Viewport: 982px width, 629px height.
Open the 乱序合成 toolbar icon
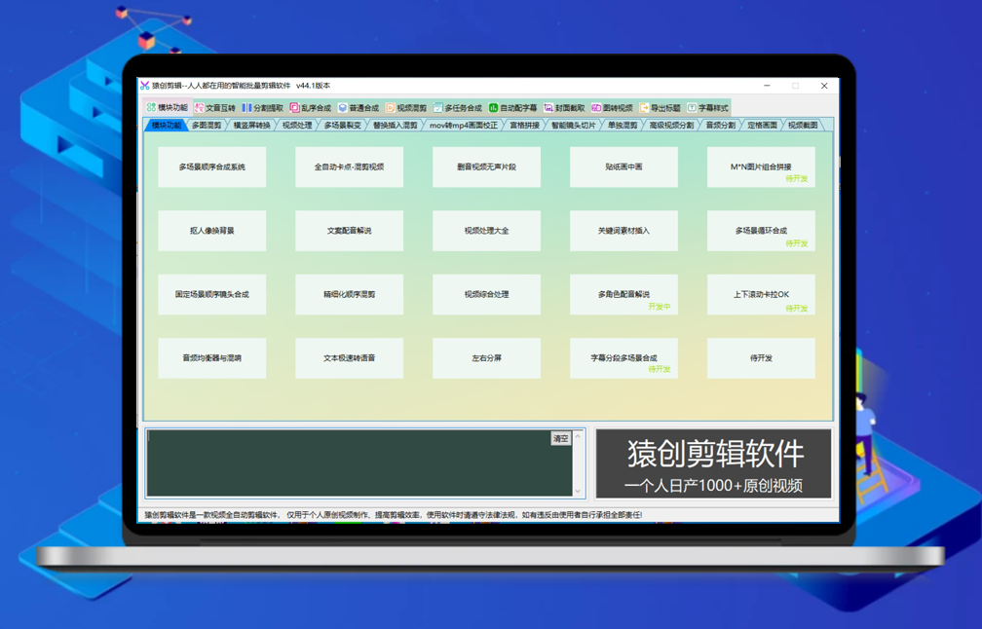(294, 108)
